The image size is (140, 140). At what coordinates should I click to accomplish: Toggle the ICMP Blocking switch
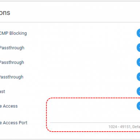[139, 33]
